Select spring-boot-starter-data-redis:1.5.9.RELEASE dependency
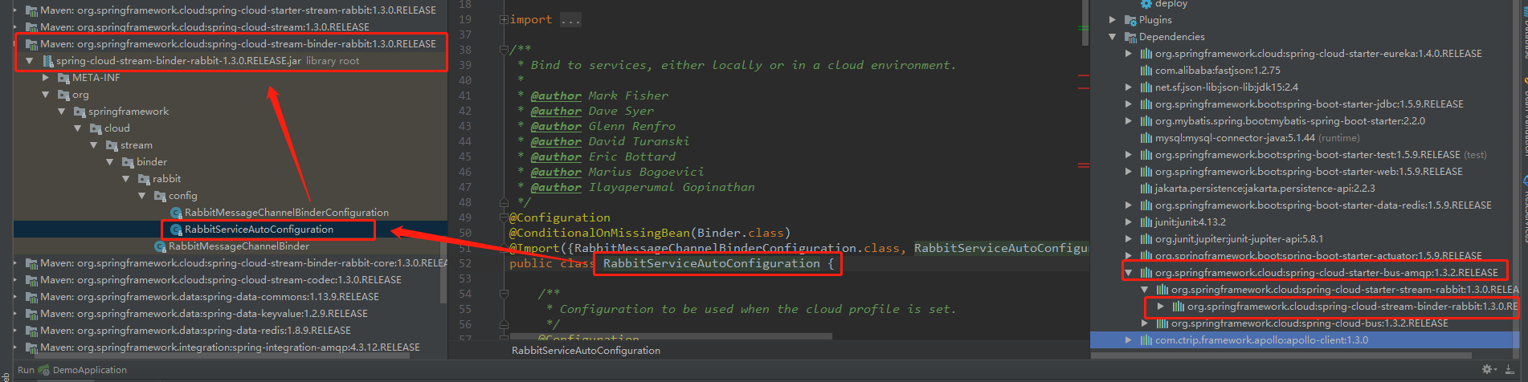1528x382 pixels. [1323, 205]
